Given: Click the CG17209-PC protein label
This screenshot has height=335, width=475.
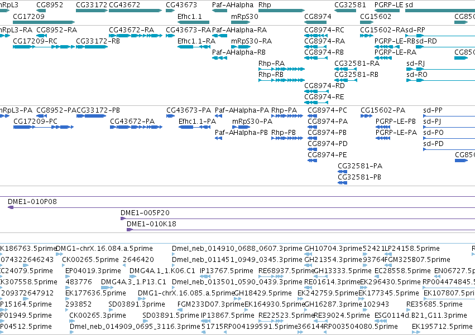Looking at the screenshot, I should 35,122.
